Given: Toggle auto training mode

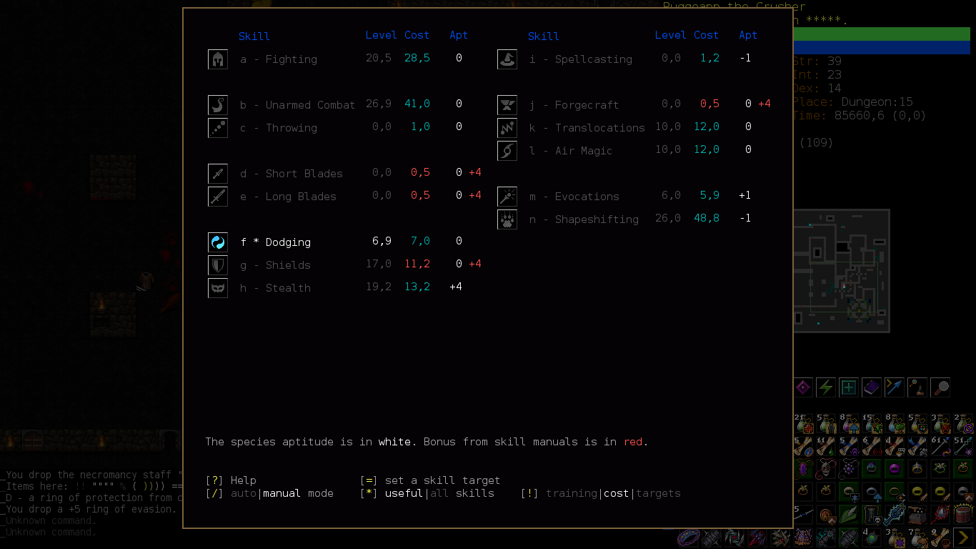Looking at the screenshot, I should [243, 493].
